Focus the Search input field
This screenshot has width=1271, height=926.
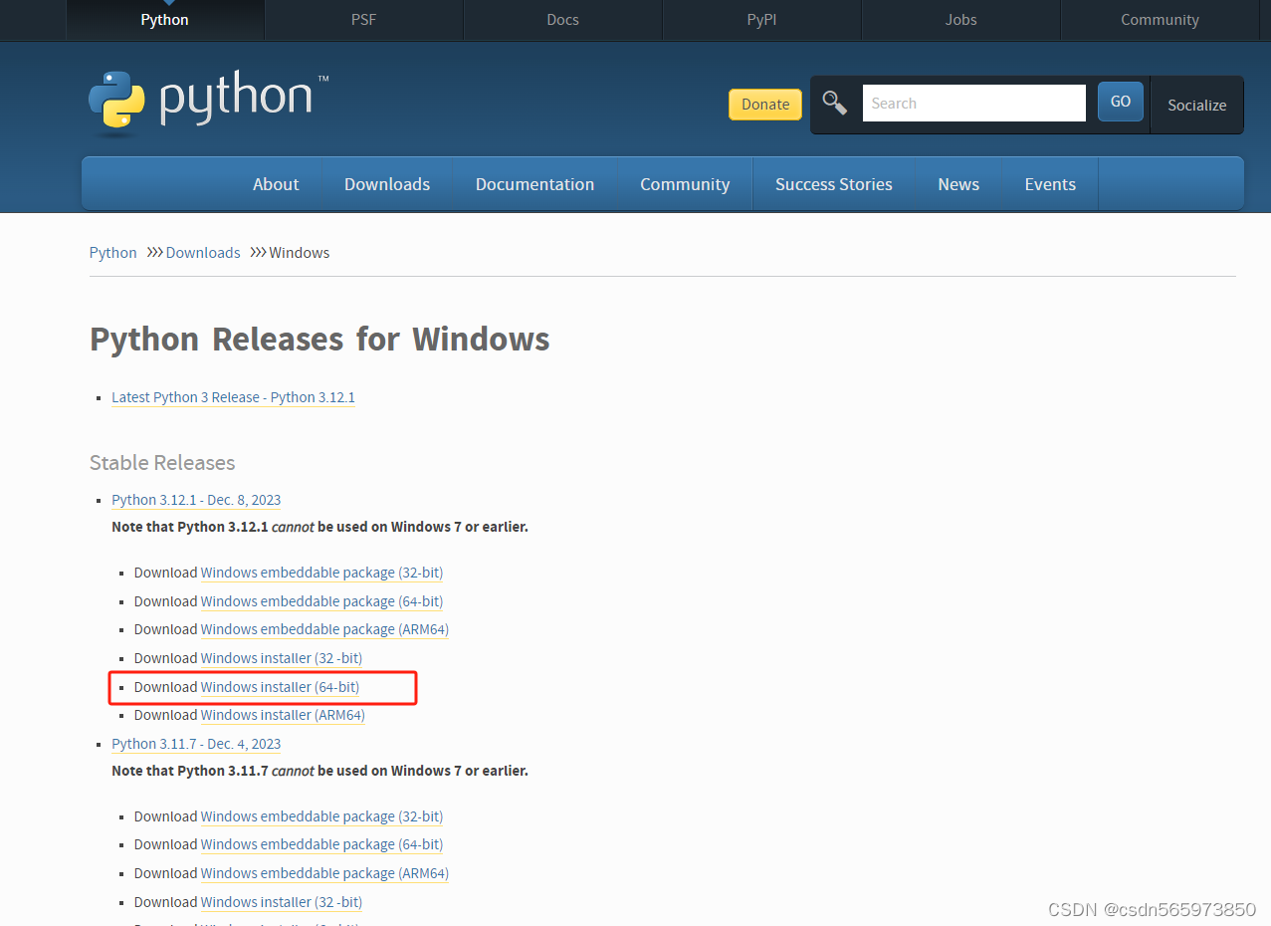tap(973, 104)
